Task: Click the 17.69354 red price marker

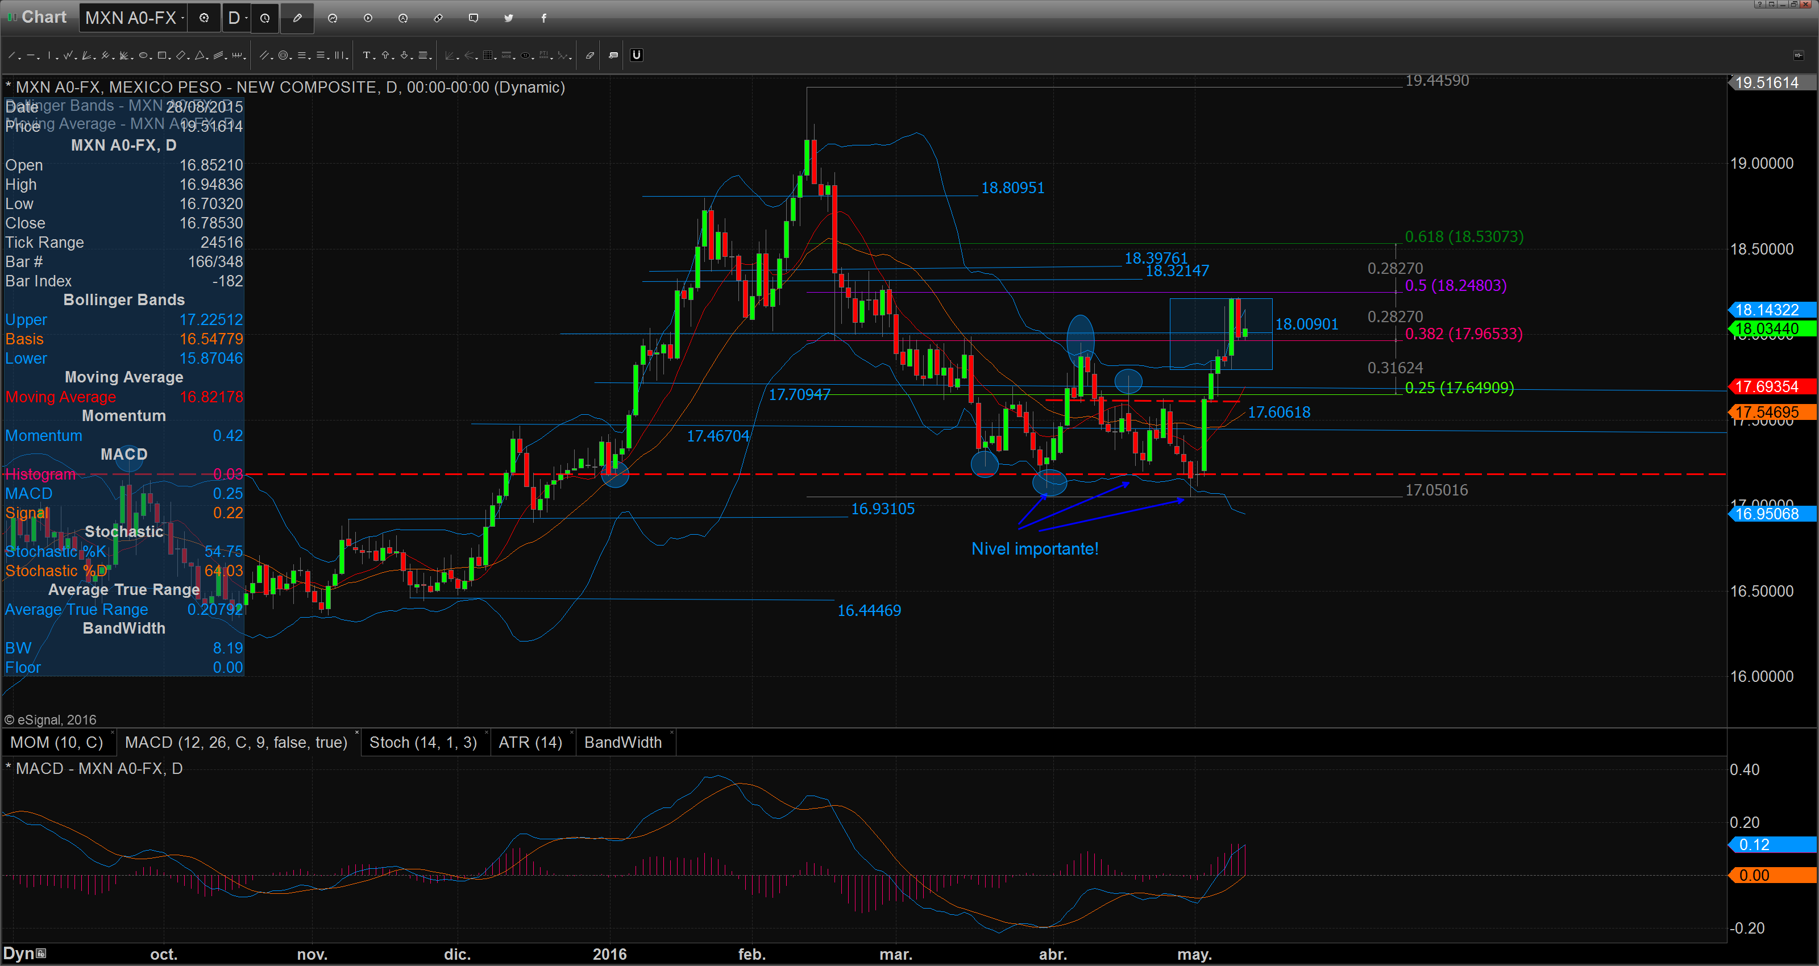Action: pos(1772,386)
